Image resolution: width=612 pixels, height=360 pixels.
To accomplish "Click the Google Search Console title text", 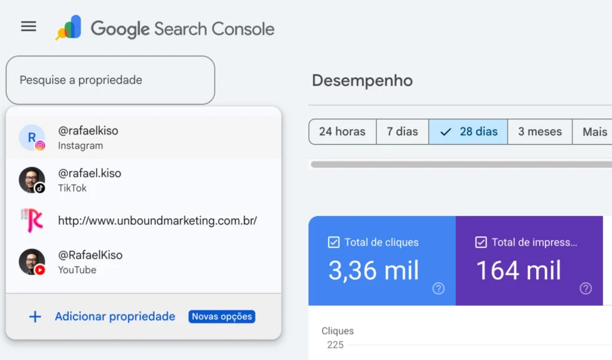I will [x=183, y=29].
